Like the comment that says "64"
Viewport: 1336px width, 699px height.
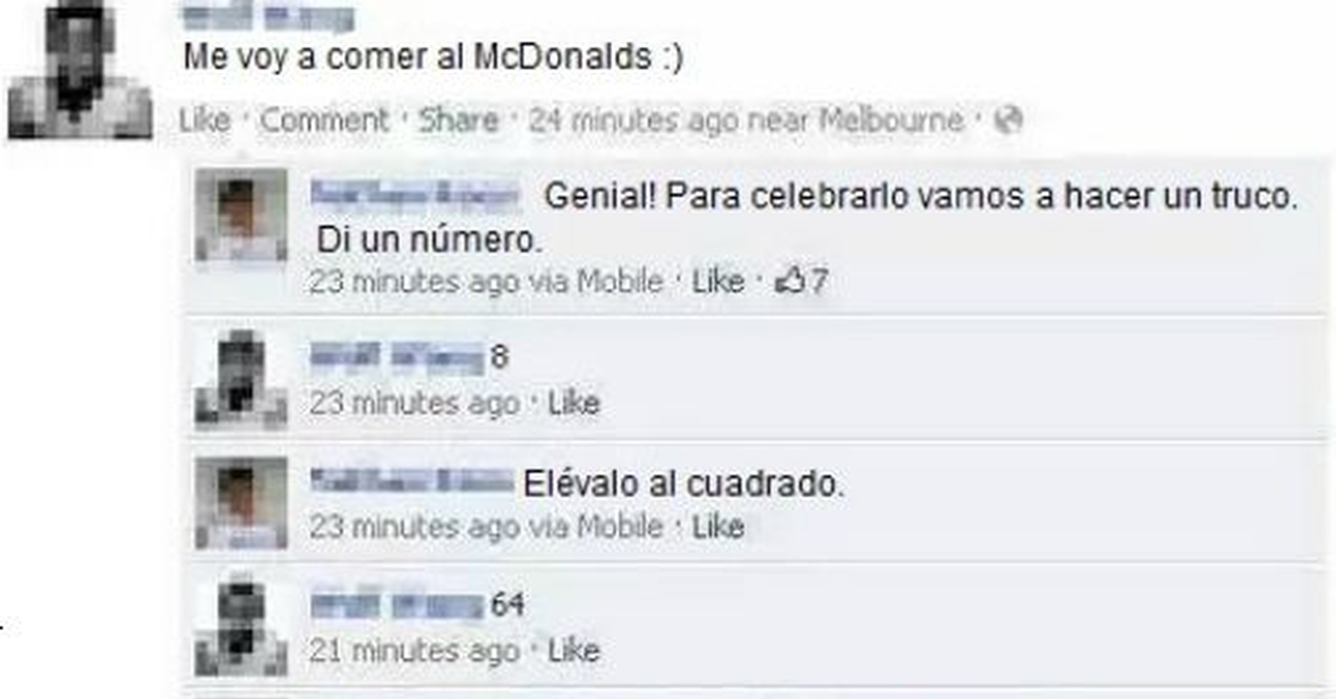574,650
